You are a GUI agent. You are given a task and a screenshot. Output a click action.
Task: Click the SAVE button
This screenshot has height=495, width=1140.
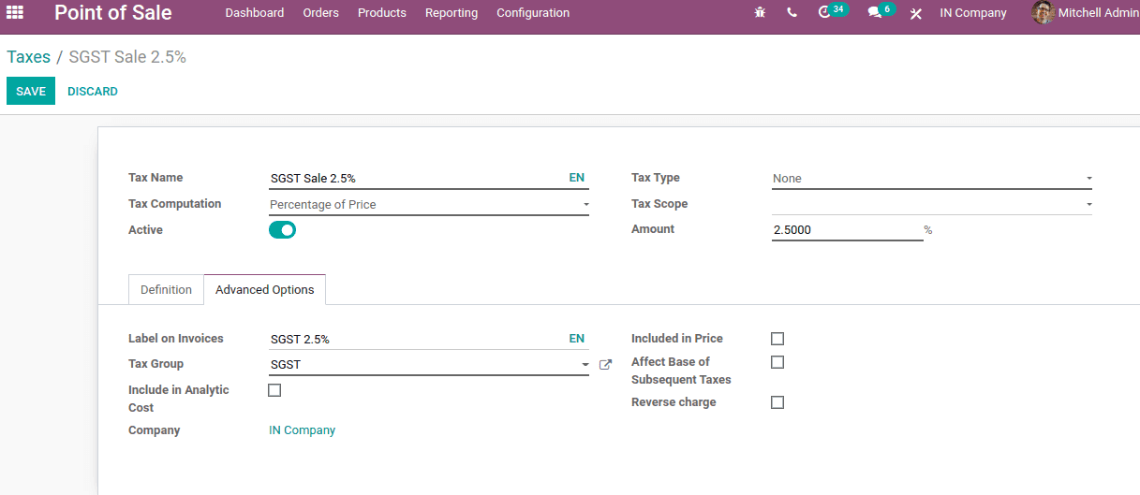(31, 91)
